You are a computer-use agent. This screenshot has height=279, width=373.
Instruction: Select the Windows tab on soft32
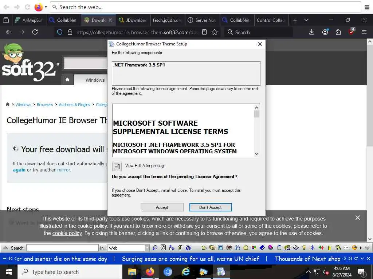point(95,80)
